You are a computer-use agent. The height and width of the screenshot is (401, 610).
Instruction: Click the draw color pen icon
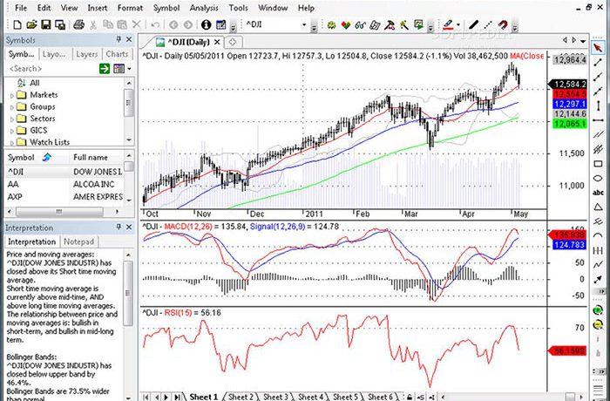point(448,25)
